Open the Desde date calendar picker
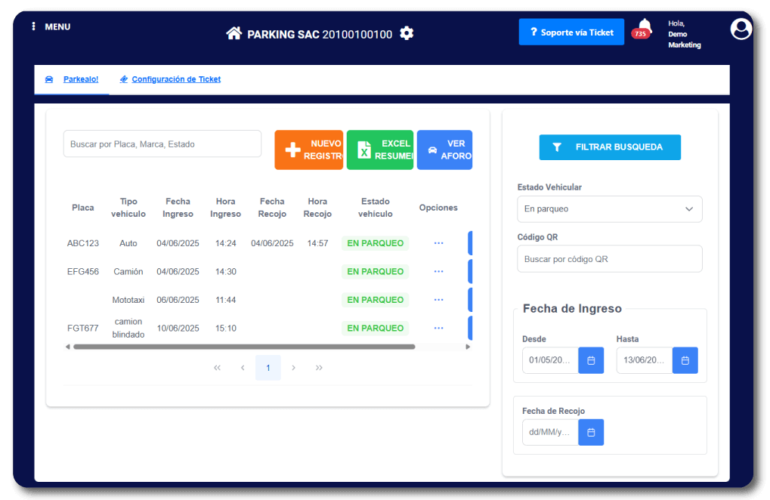Screen dimensions: 770x500 coord(591,360)
